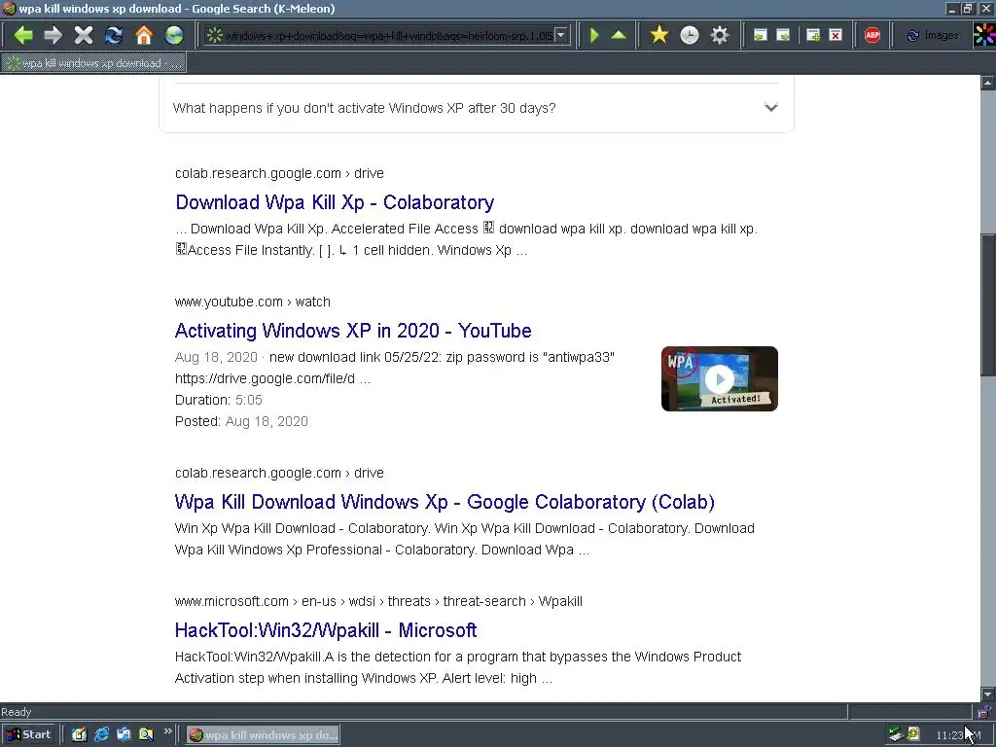This screenshot has width=996, height=747.
Task: Open history with the clock icon
Action: coord(690,35)
